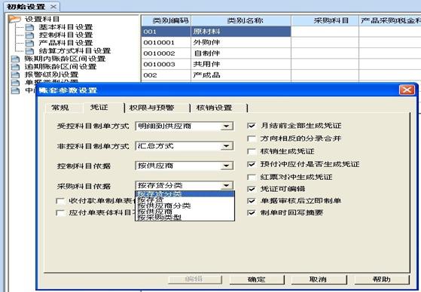The width and height of the screenshot is (421, 292).
Task: Select cell 自制件
Action: [241, 53]
